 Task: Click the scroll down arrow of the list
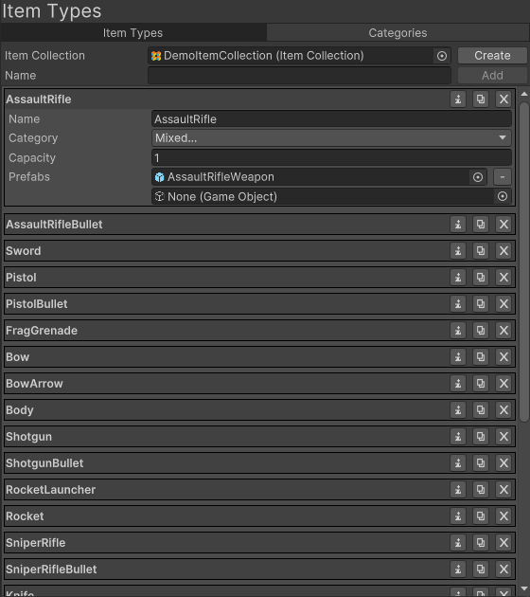coord(524,588)
